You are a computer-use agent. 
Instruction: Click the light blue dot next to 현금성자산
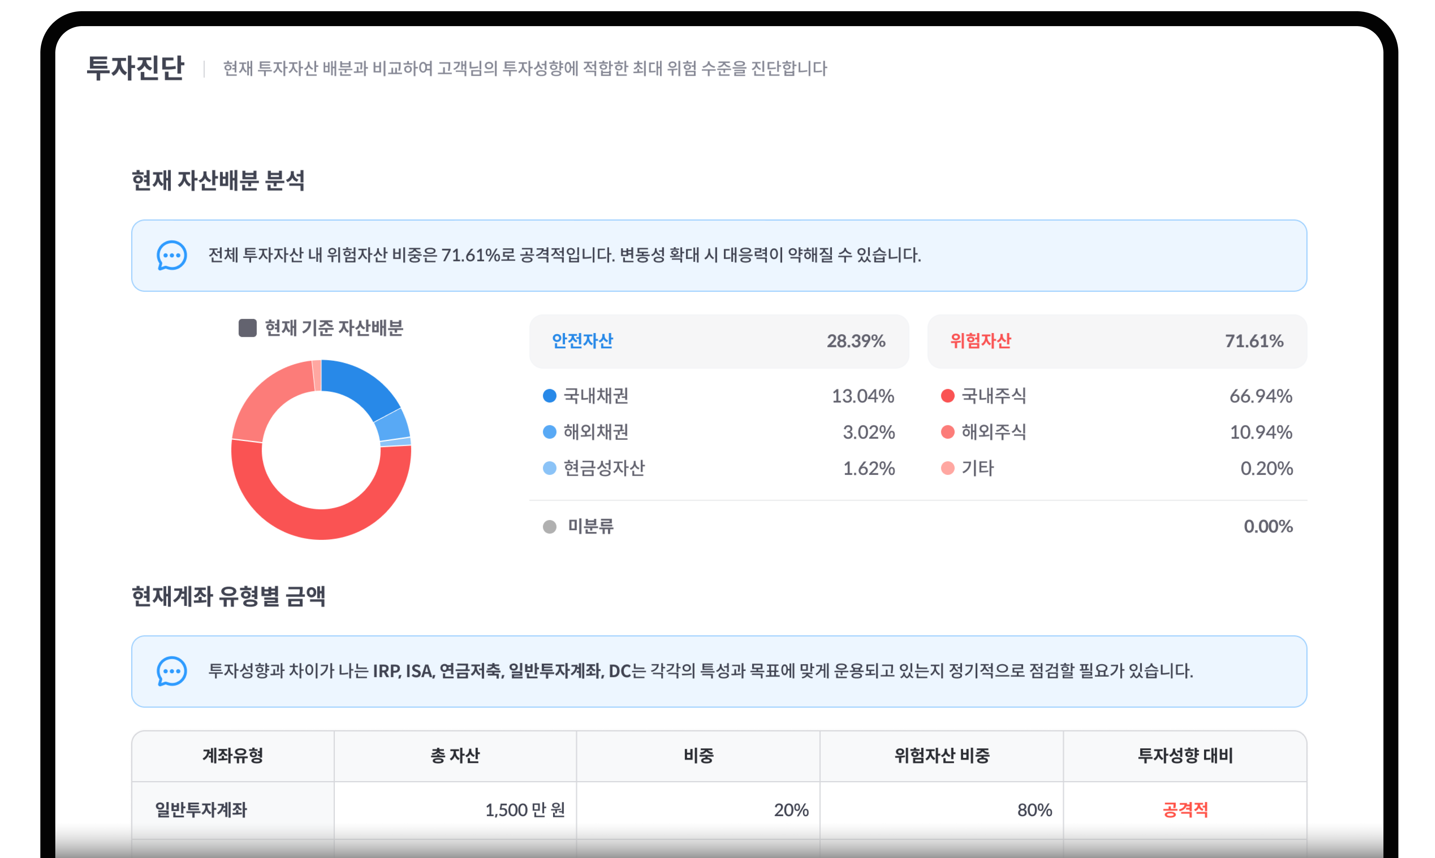(550, 468)
